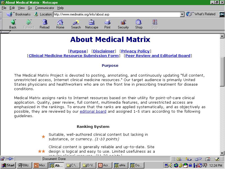The width and height of the screenshot is (225, 169).
Task: Switch to the Acr... taskbar window
Action: coord(105,165)
